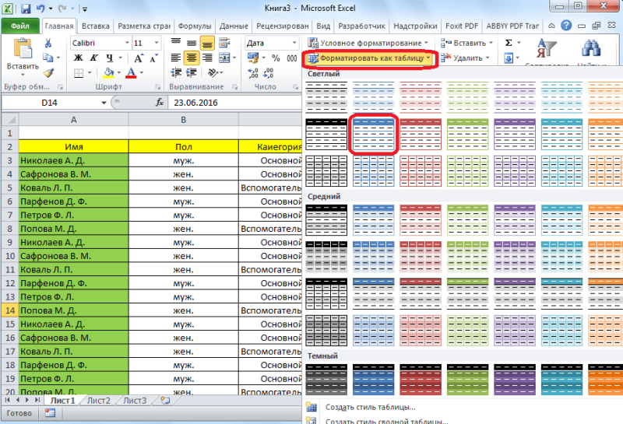Select the blue light table style with header
The image size is (623, 424).
(x=373, y=134)
